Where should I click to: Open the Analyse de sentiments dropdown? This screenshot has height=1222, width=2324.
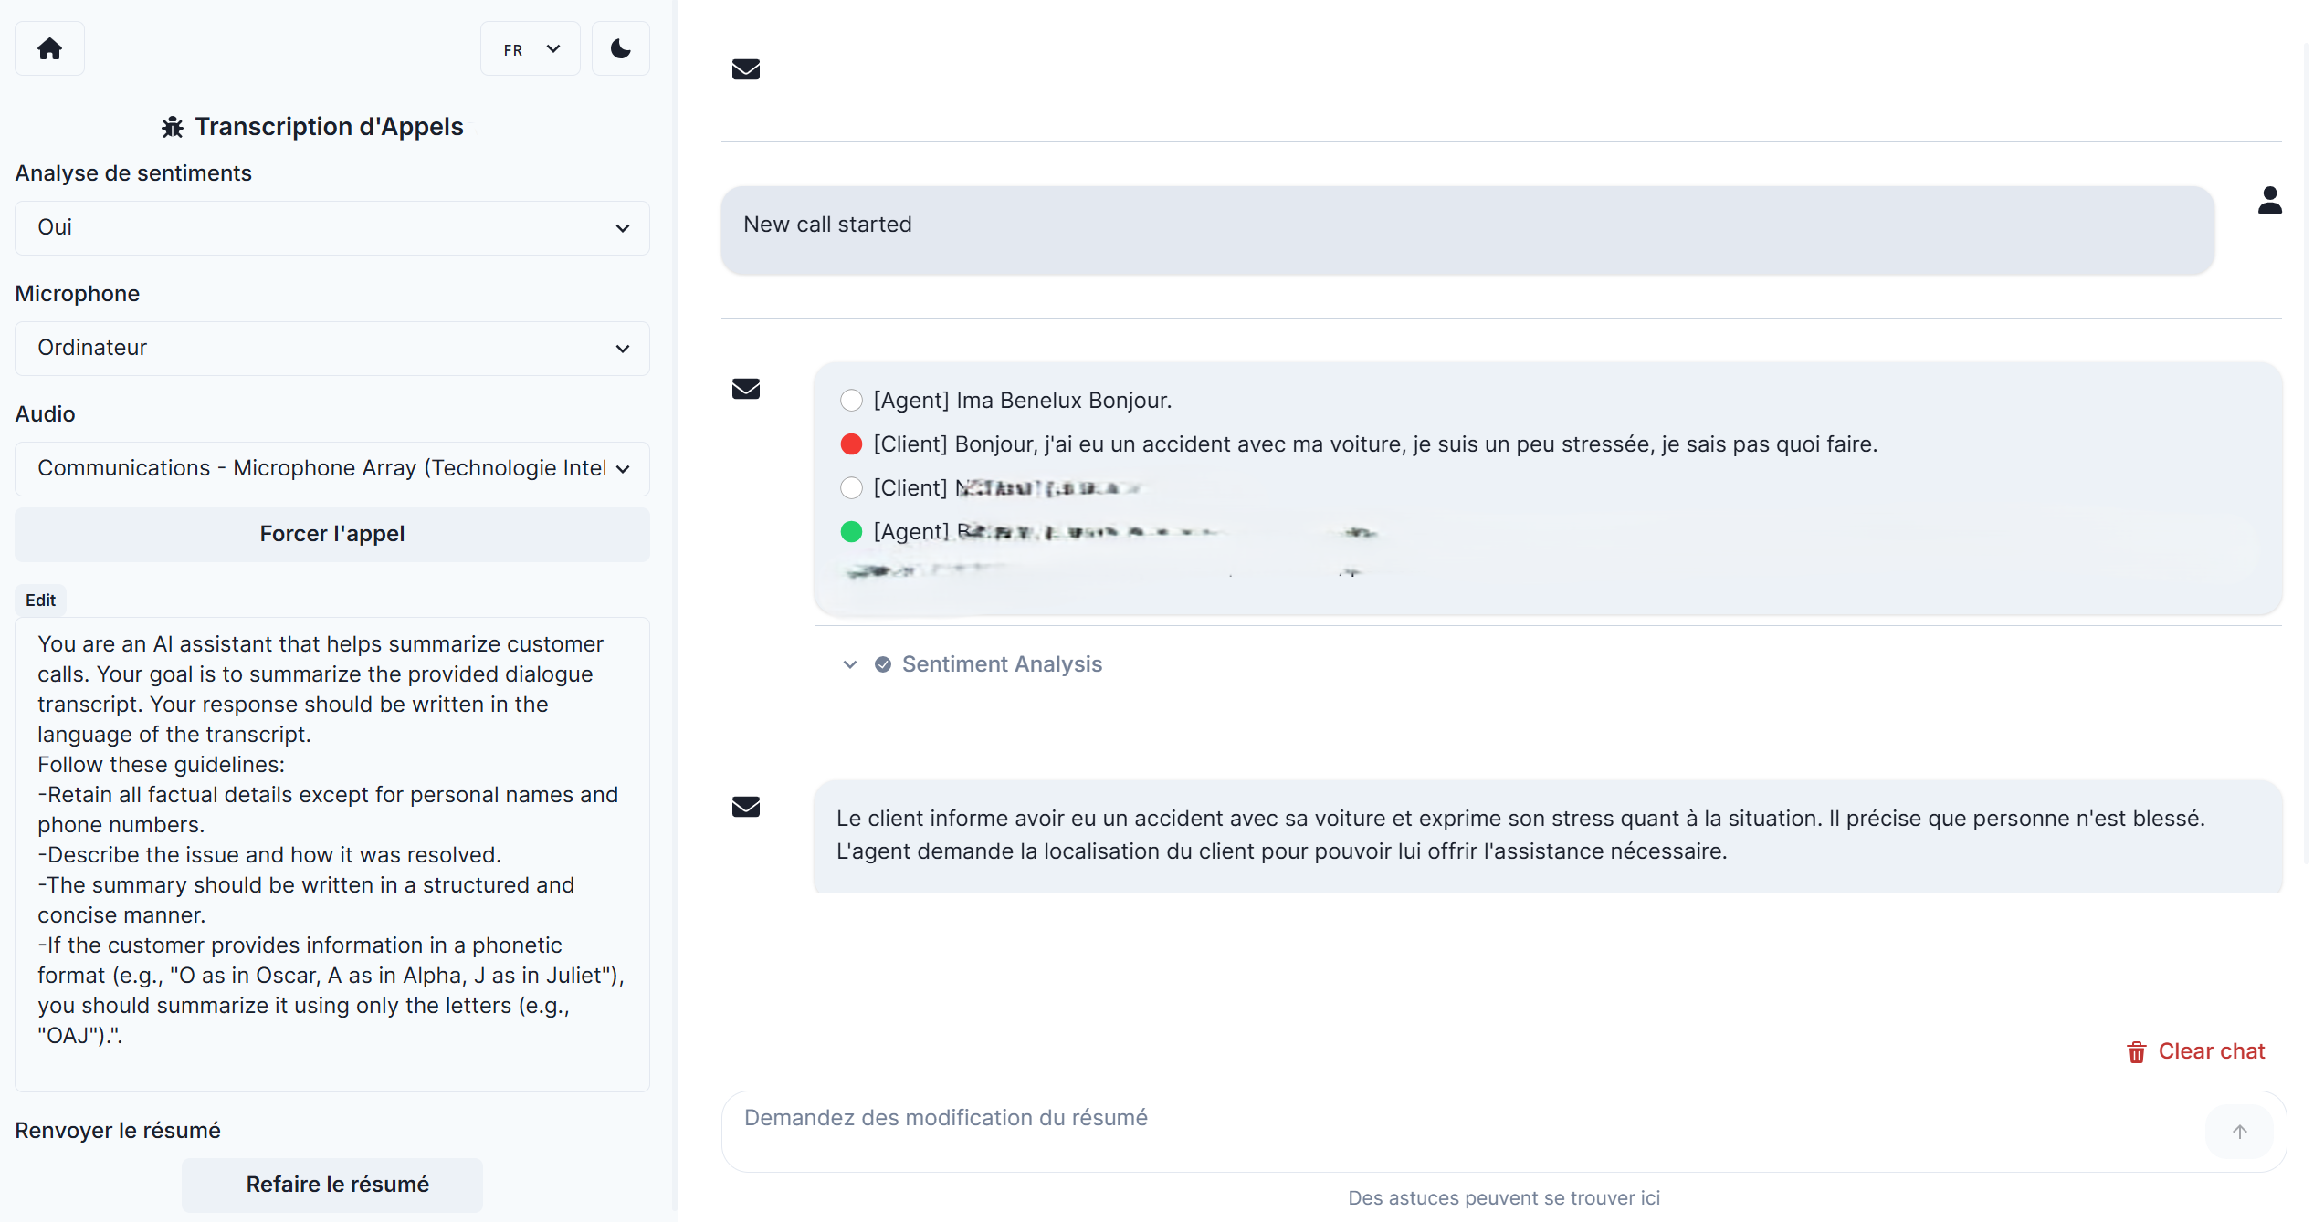332,227
